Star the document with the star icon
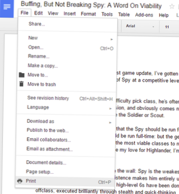This screenshot has height=194, width=179. tap(172, 6)
